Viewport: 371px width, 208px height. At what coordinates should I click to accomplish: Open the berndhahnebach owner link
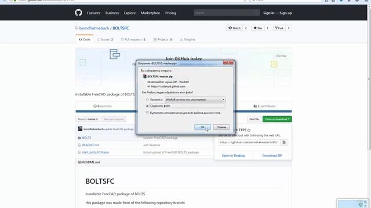(x=94, y=28)
